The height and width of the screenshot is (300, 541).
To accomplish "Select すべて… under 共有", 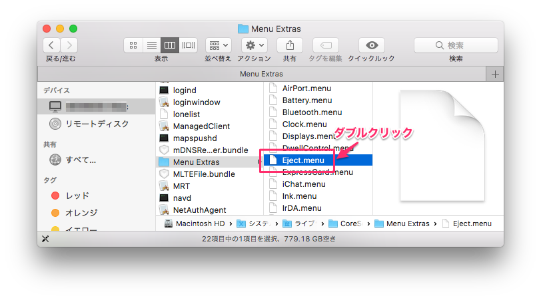I will (97, 160).
